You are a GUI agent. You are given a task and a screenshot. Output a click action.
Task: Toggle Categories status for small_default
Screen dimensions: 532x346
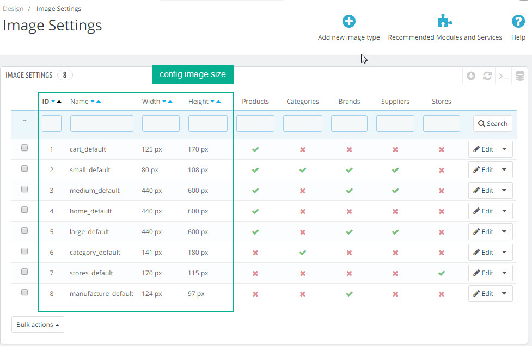tap(303, 170)
